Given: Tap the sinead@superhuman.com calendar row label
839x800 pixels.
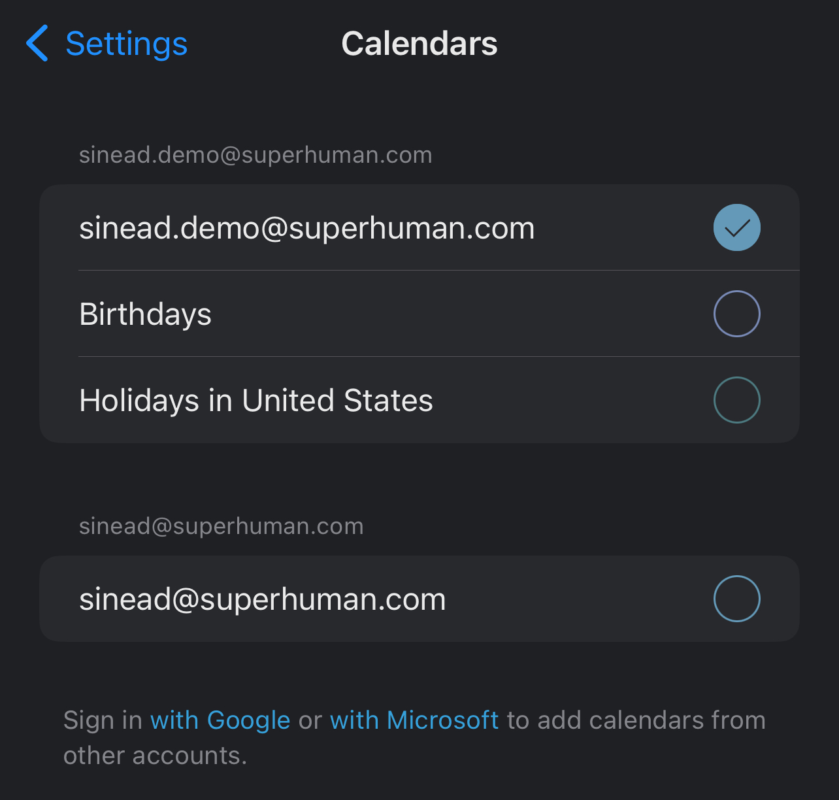Looking at the screenshot, I should (262, 599).
